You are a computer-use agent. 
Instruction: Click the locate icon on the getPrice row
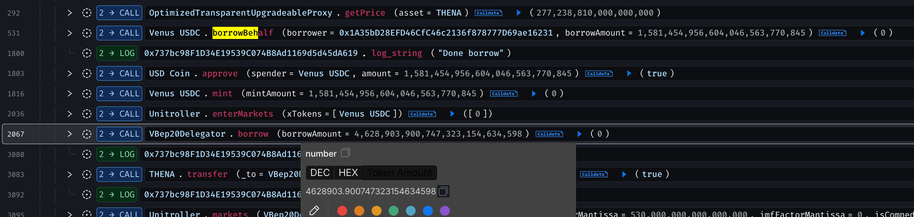pos(87,13)
